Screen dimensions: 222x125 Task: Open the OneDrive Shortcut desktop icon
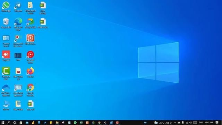pos(6,90)
